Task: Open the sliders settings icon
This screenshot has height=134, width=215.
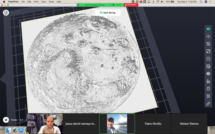Action: tap(208, 96)
